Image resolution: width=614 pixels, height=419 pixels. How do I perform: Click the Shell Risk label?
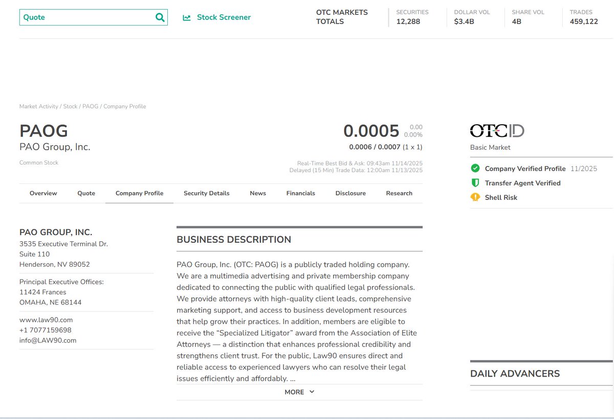(x=501, y=197)
